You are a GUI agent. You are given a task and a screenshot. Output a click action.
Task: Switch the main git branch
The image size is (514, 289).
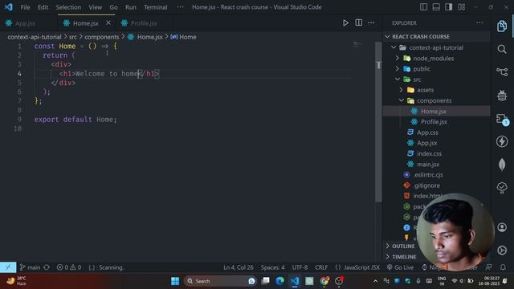pyautogui.click(x=30, y=267)
